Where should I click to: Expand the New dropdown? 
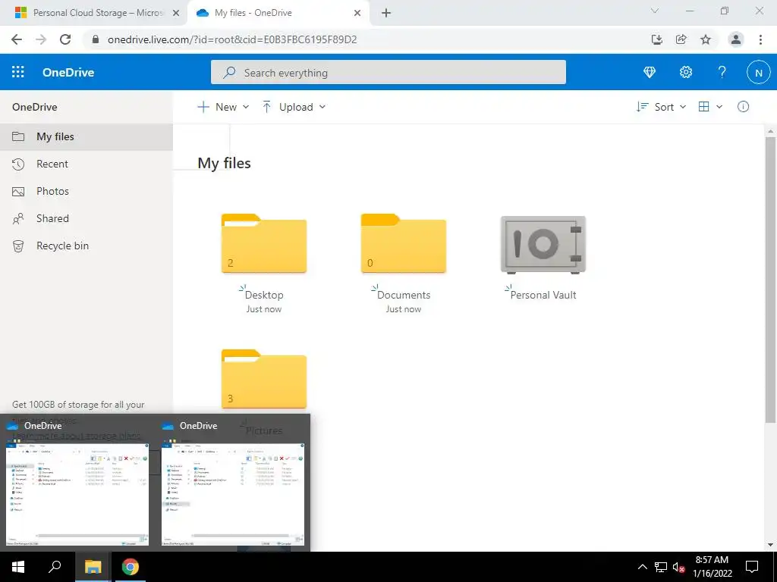click(x=223, y=107)
